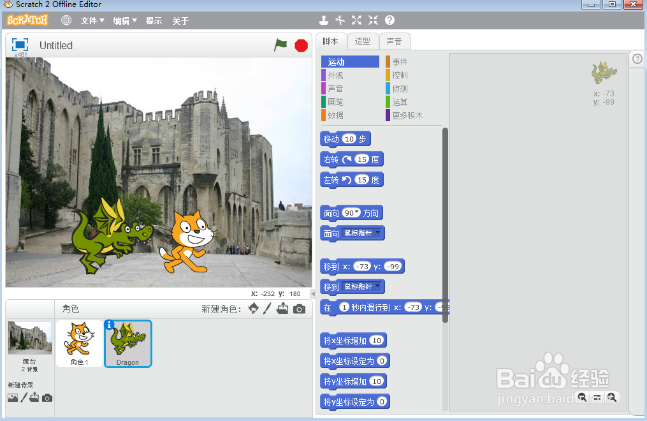Open backdrop library icon under 新建背景
Image resolution: width=647 pixels, height=421 pixels.
point(14,397)
